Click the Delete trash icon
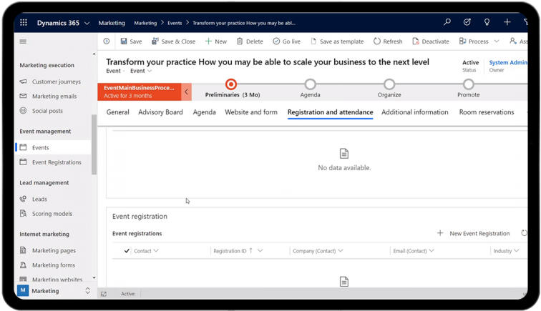Image resolution: width=541 pixels, height=311 pixels. click(x=250, y=41)
